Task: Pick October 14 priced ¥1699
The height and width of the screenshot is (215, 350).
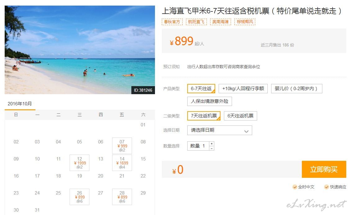Action: tap(122, 163)
